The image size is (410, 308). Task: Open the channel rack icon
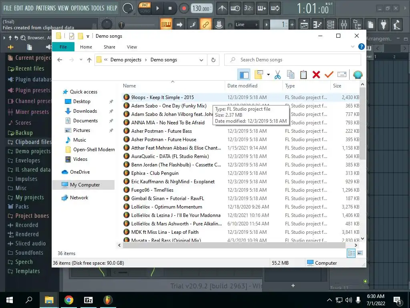point(331,24)
